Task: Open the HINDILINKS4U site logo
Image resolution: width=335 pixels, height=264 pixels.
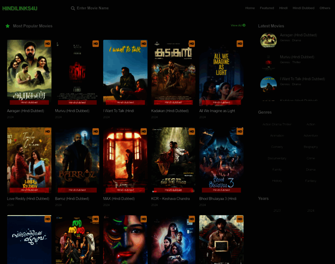Action: point(20,8)
